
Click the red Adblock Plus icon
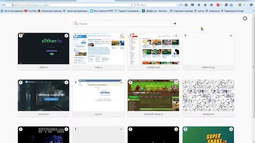[218, 5]
